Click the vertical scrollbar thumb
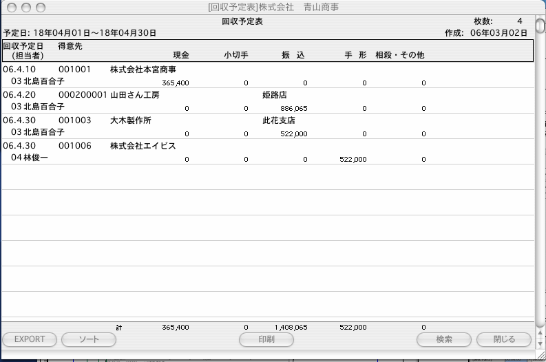Viewport: 546px width, 362px height. pos(540,27)
